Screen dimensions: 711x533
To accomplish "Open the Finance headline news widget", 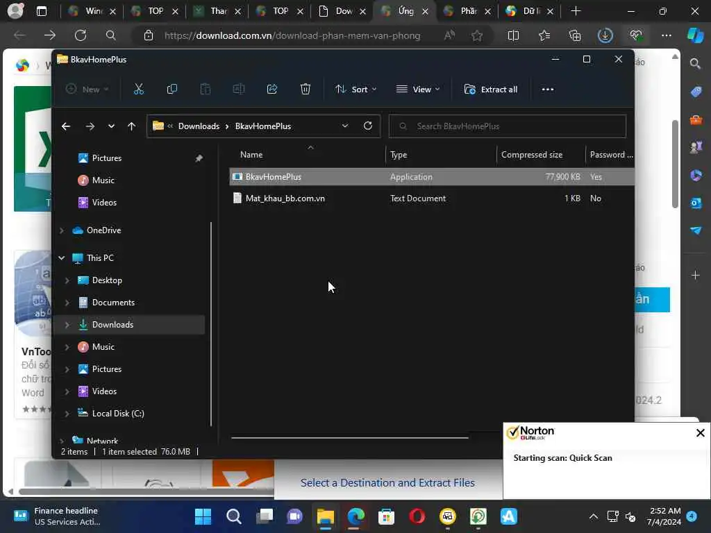I will [x=57, y=516].
